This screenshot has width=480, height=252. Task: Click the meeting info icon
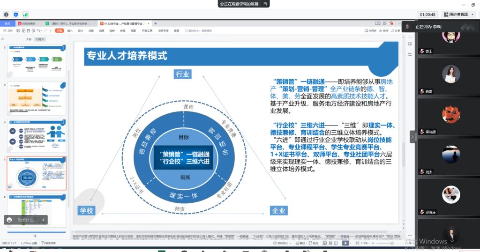tap(6, 15)
